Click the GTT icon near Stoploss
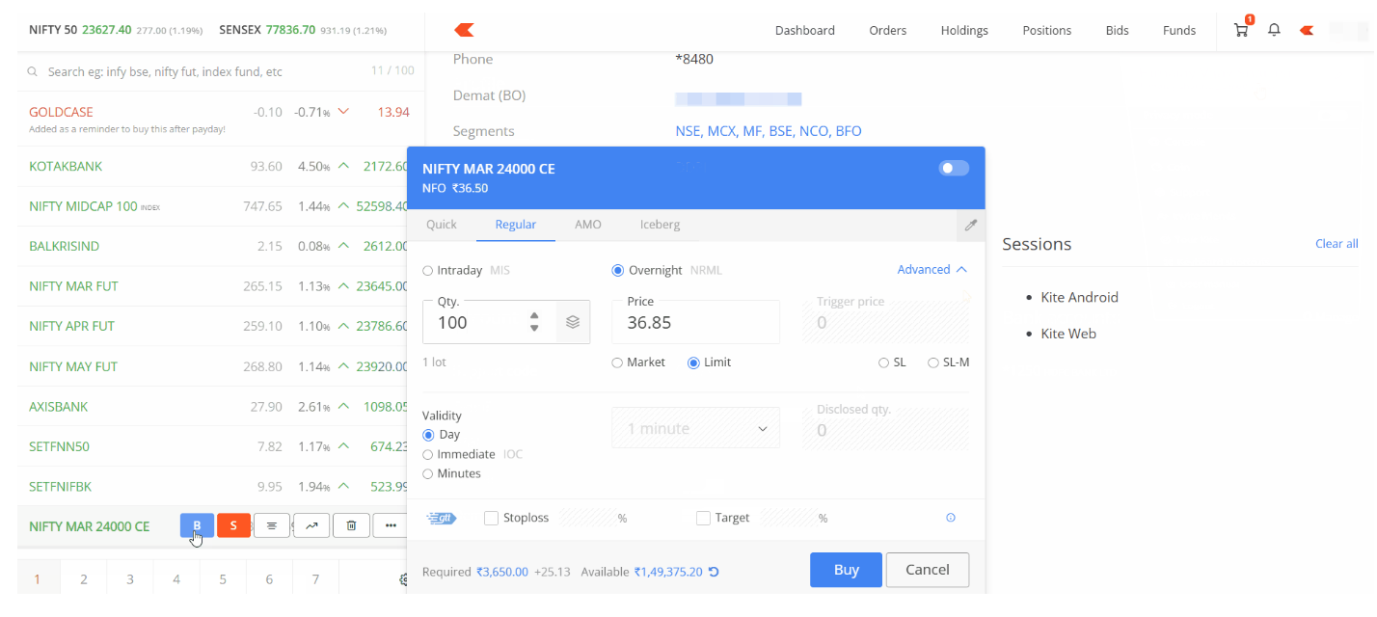Image resolution: width=1377 pixels, height=617 pixels. tap(442, 519)
